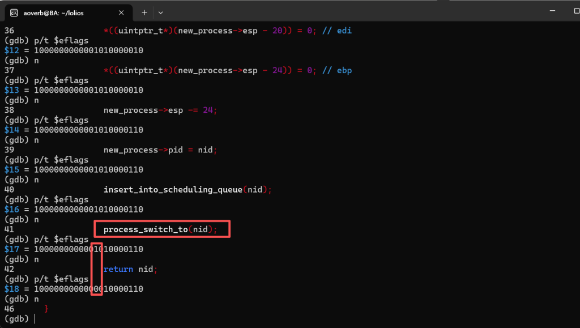This screenshot has height=328, width=580.
Task: Select the "aoverb@BA: ~/lolios" tab title
Action: (x=54, y=12)
